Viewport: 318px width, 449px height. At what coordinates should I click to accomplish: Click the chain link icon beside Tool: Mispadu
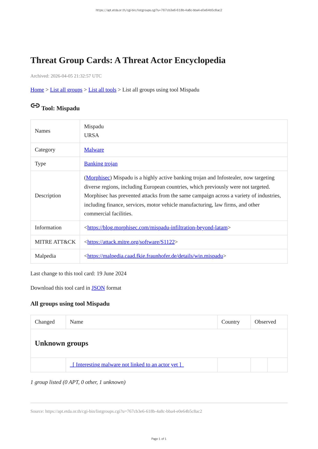point(35,106)
